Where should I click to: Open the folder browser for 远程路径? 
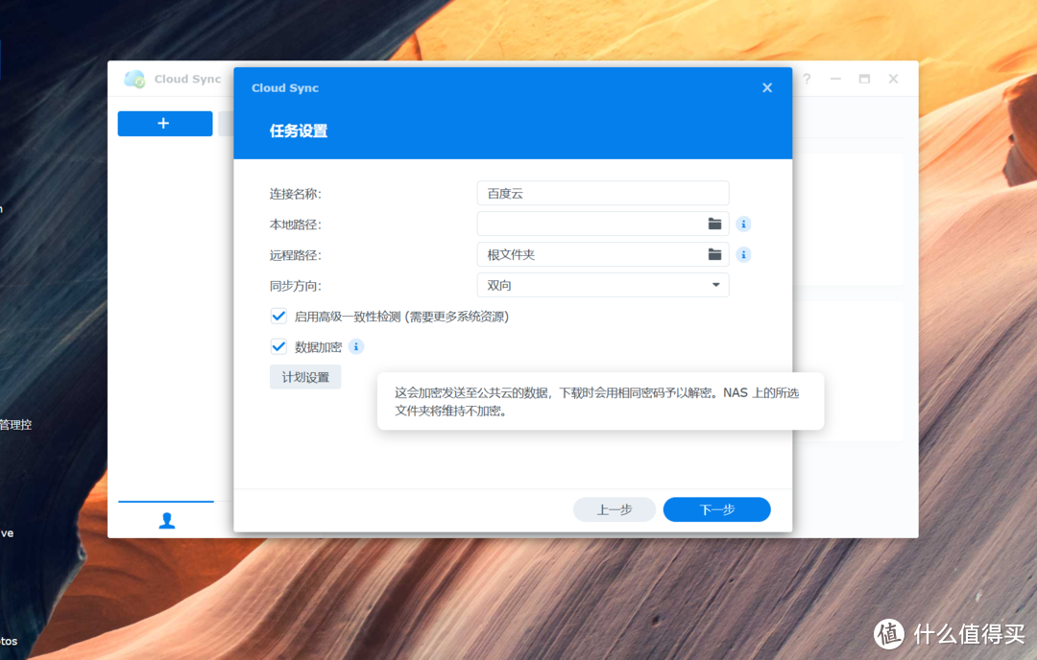(714, 254)
